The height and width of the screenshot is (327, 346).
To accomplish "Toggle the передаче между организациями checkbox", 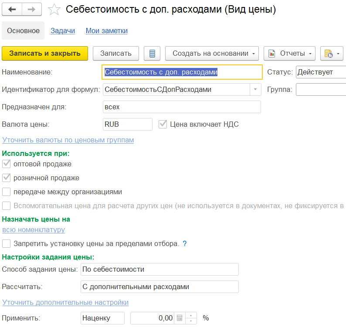I will point(7,192).
